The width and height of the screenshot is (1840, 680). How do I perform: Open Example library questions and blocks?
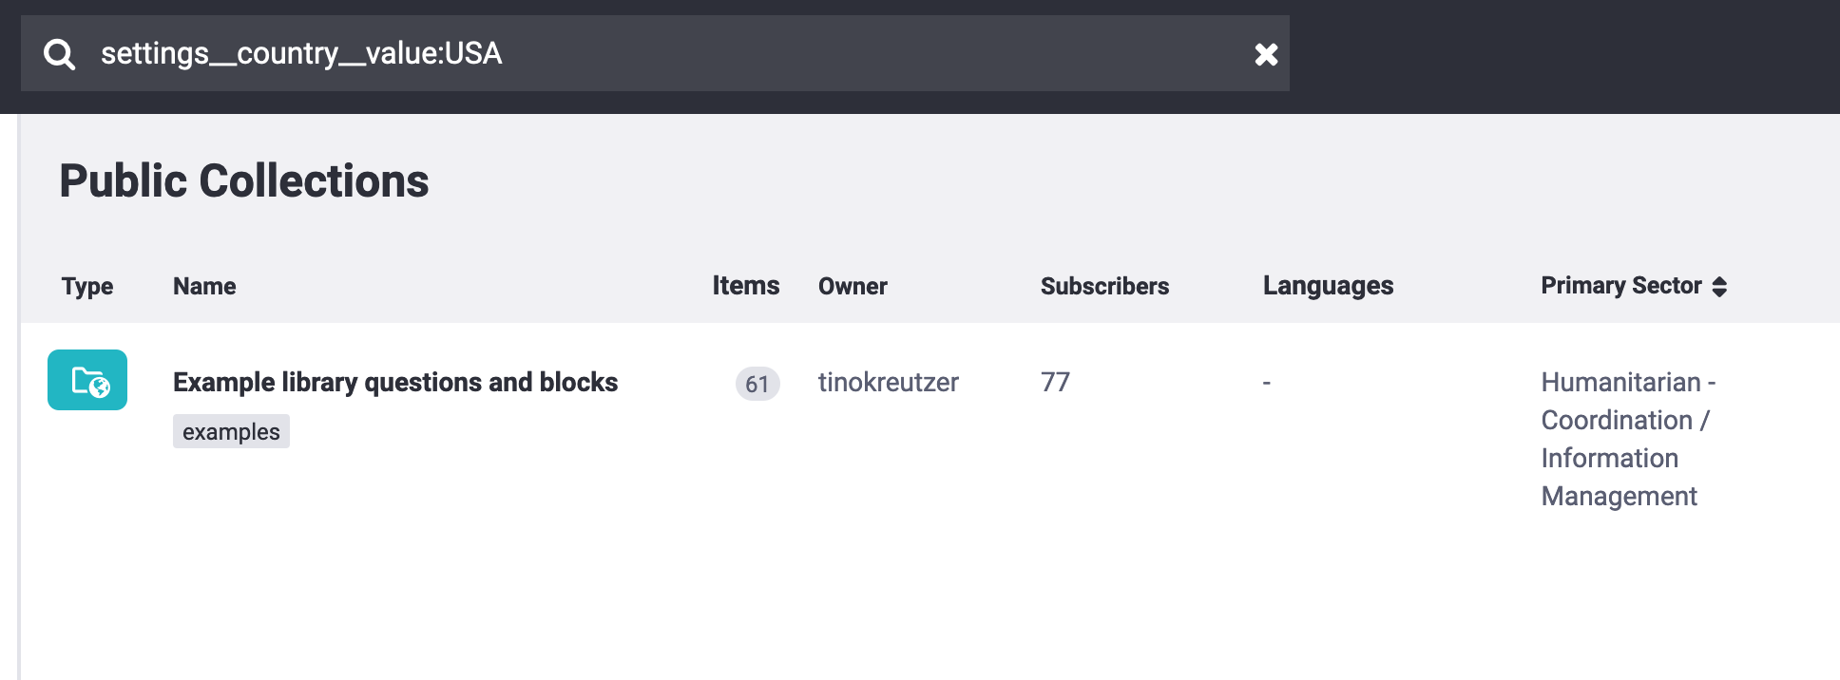[395, 382]
